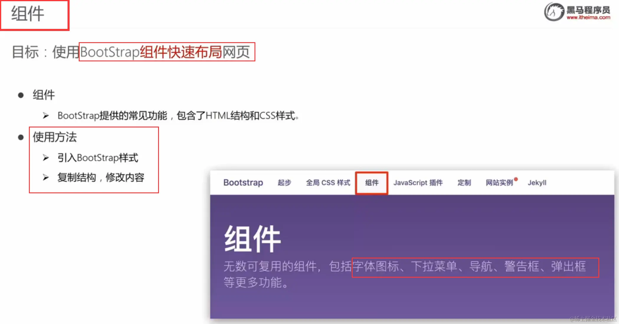Open the Bootstrap brand link in navbar
Screen dimensions: 619x324
tap(243, 183)
